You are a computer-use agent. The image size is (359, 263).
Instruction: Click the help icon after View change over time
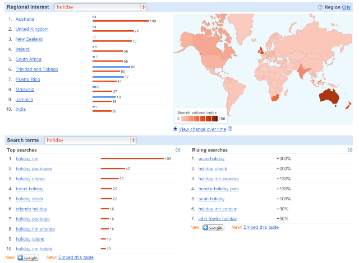click(x=230, y=129)
